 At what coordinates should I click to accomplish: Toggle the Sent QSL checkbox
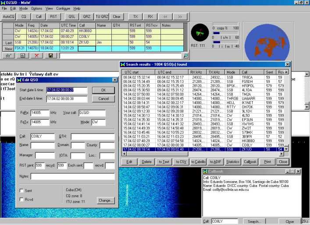coord(21,191)
